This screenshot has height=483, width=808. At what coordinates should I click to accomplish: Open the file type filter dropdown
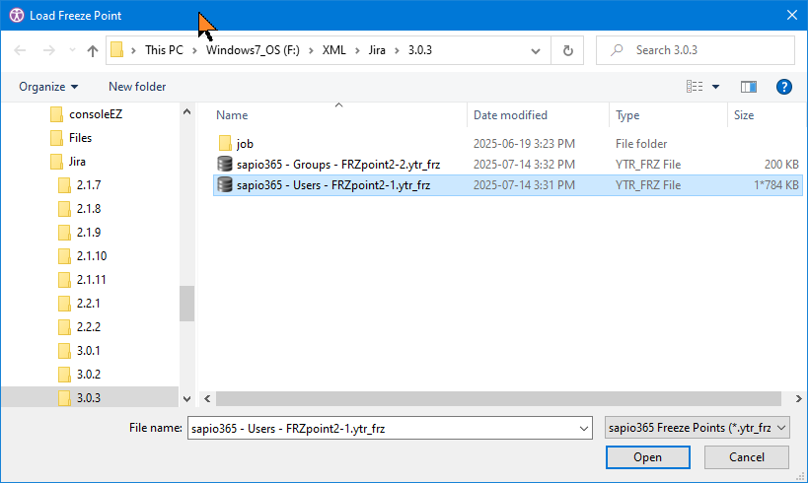[x=698, y=427]
